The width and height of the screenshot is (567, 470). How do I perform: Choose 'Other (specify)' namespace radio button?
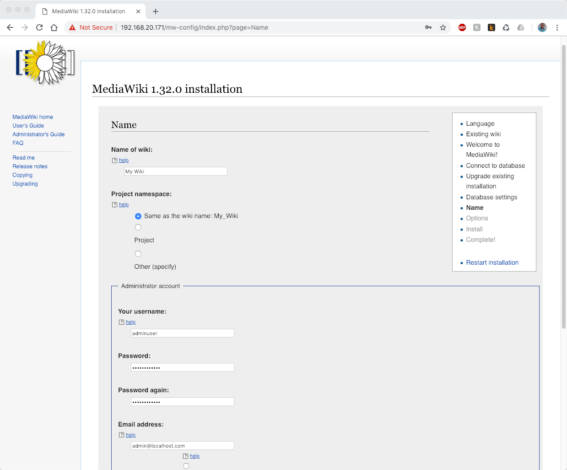click(x=138, y=254)
